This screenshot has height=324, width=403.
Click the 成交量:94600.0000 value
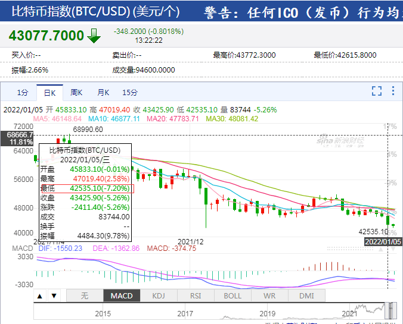point(144,70)
